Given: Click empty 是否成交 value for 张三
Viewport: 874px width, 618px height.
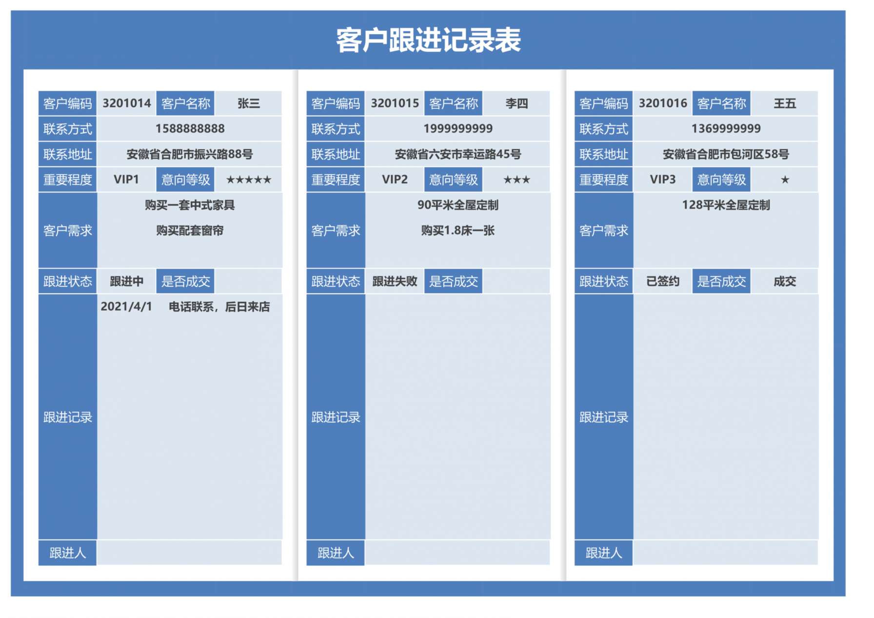Looking at the screenshot, I should coord(249,281).
